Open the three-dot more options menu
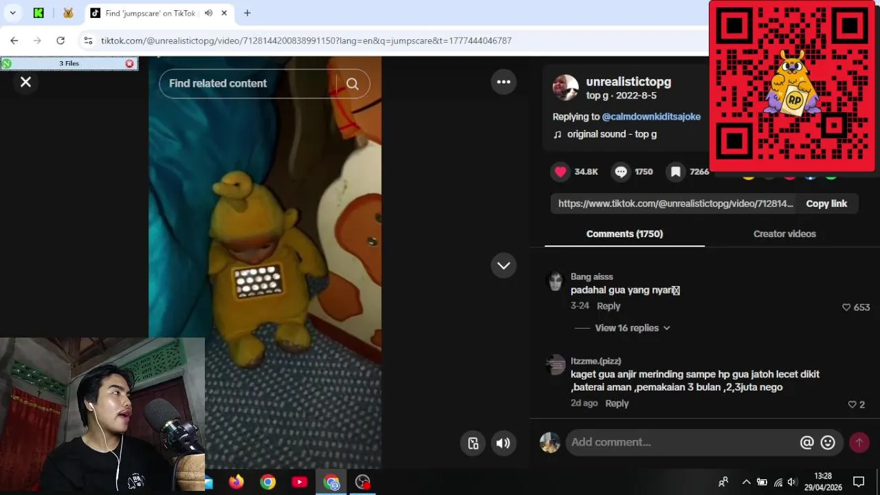880x495 pixels. click(x=504, y=82)
